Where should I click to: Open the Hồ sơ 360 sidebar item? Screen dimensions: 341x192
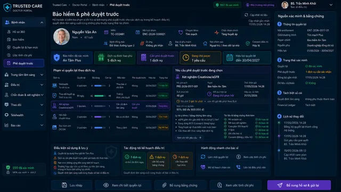tap(24, 32)
